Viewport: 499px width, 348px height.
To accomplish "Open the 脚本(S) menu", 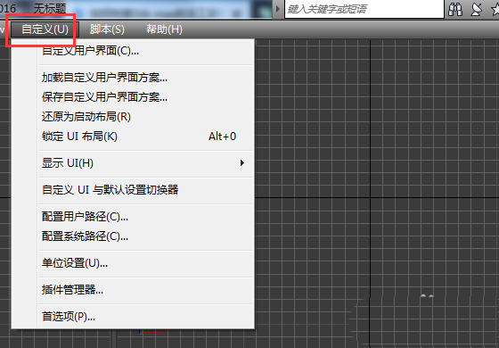I will tap(107, 29).
